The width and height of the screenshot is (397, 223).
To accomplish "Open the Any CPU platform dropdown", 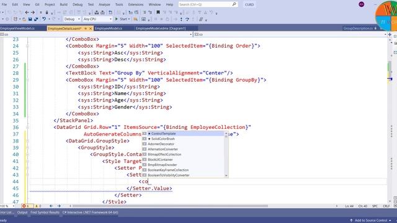I will coord(97,19).
